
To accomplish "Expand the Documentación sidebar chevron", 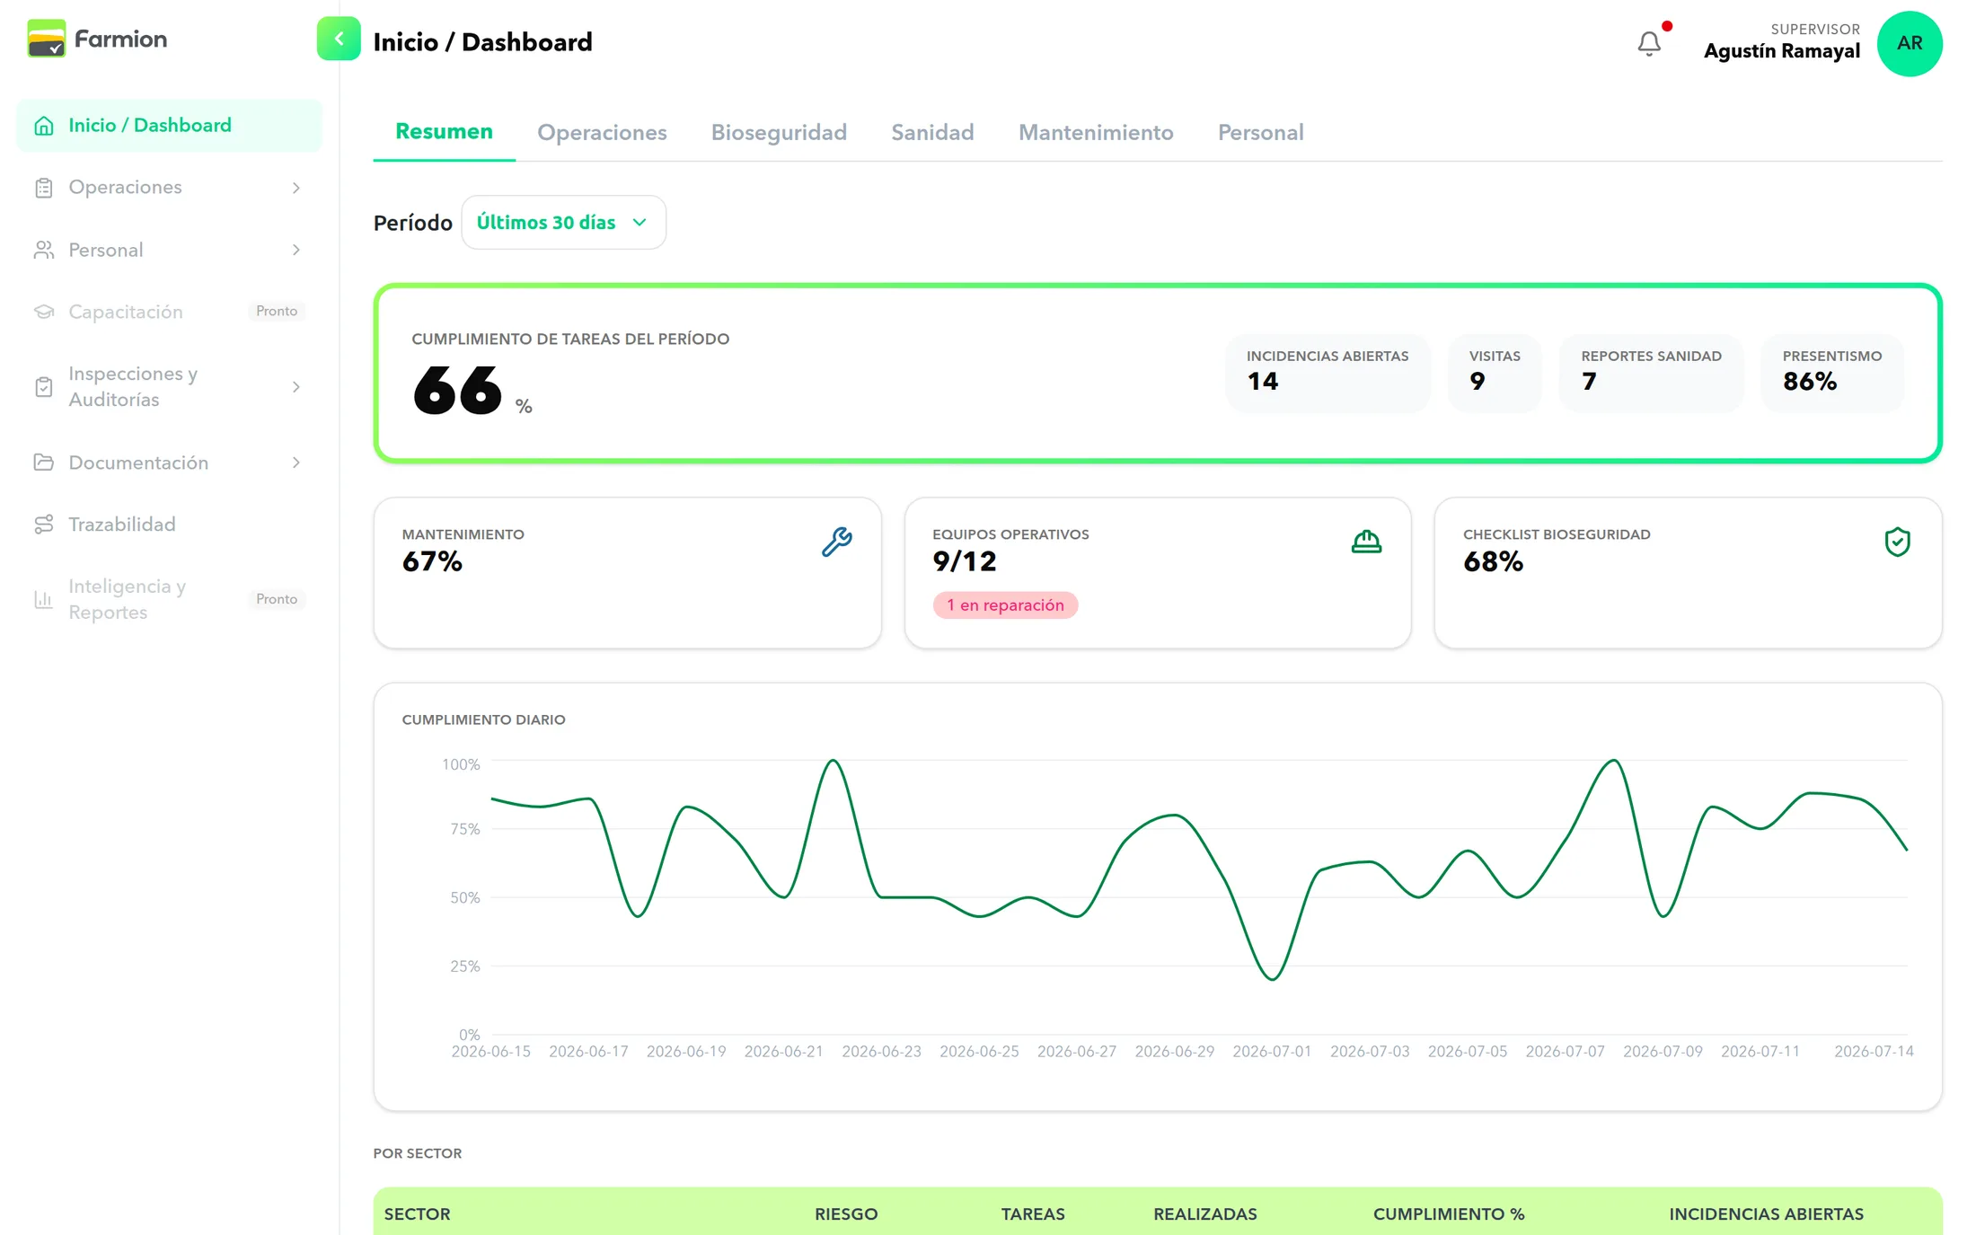I will [296, 463].
